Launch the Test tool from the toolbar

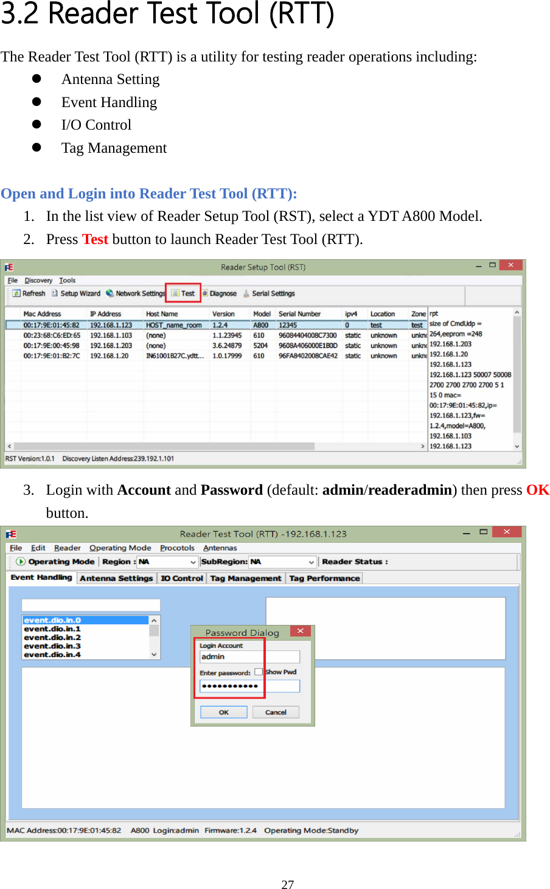pyautogui.click(x=183, y=293)
